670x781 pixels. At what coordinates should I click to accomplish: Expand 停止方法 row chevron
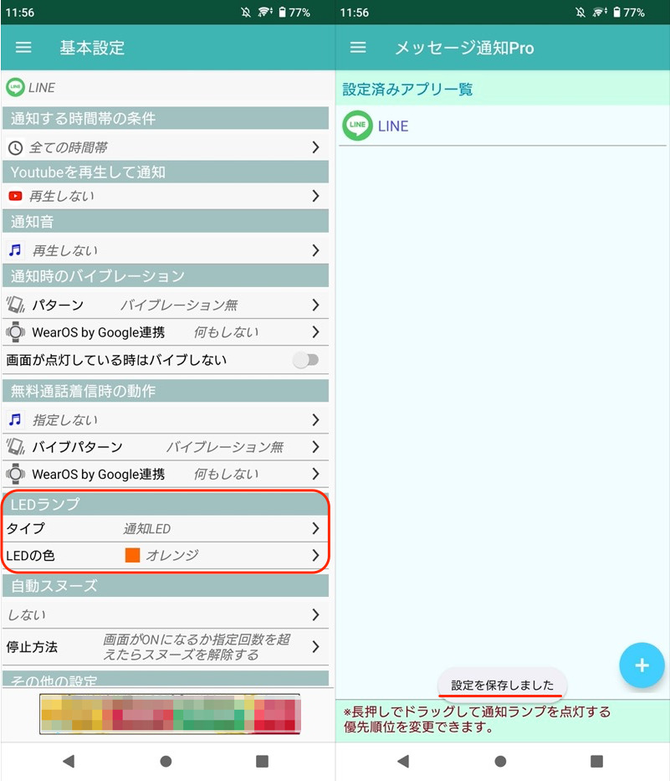315,647
